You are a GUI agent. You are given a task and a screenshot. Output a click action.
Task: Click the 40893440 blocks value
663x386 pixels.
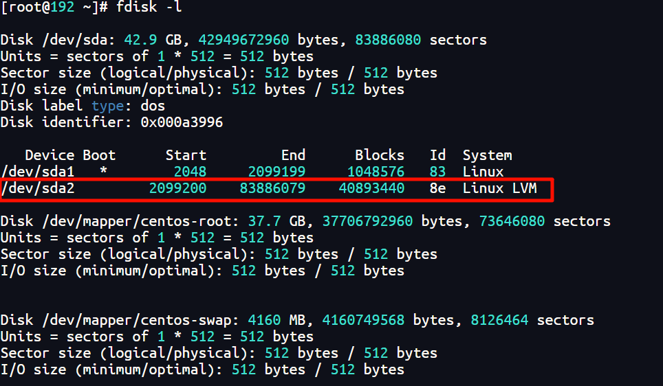click(x=371, y=188)
